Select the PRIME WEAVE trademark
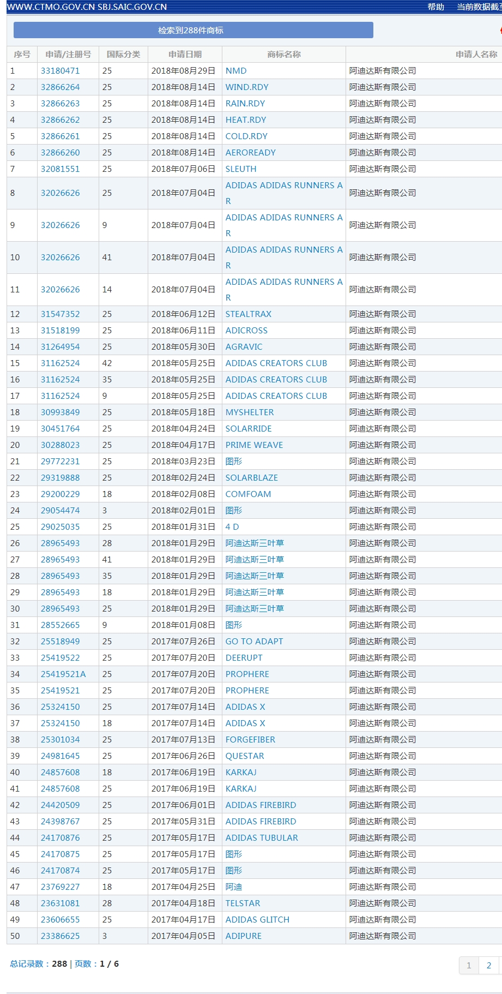 [x=254, y=445]
